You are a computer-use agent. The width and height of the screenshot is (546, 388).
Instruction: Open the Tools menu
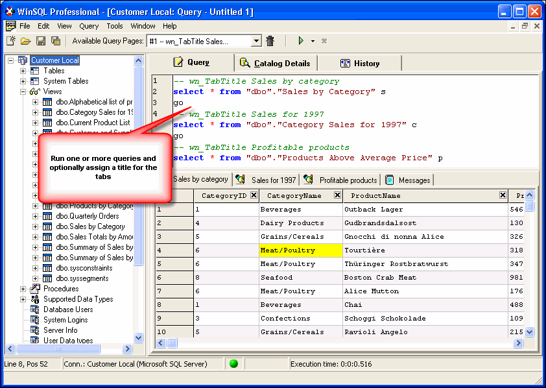[115, 26]
